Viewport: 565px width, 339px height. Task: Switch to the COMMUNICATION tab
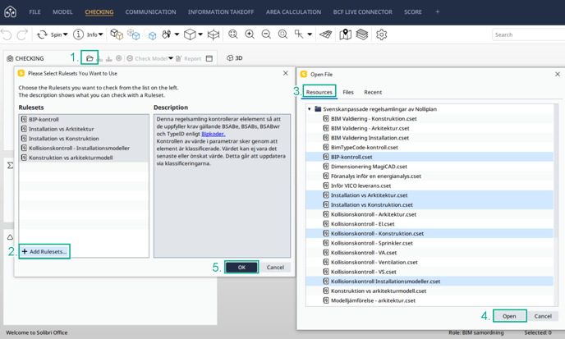tap(150, 11)
